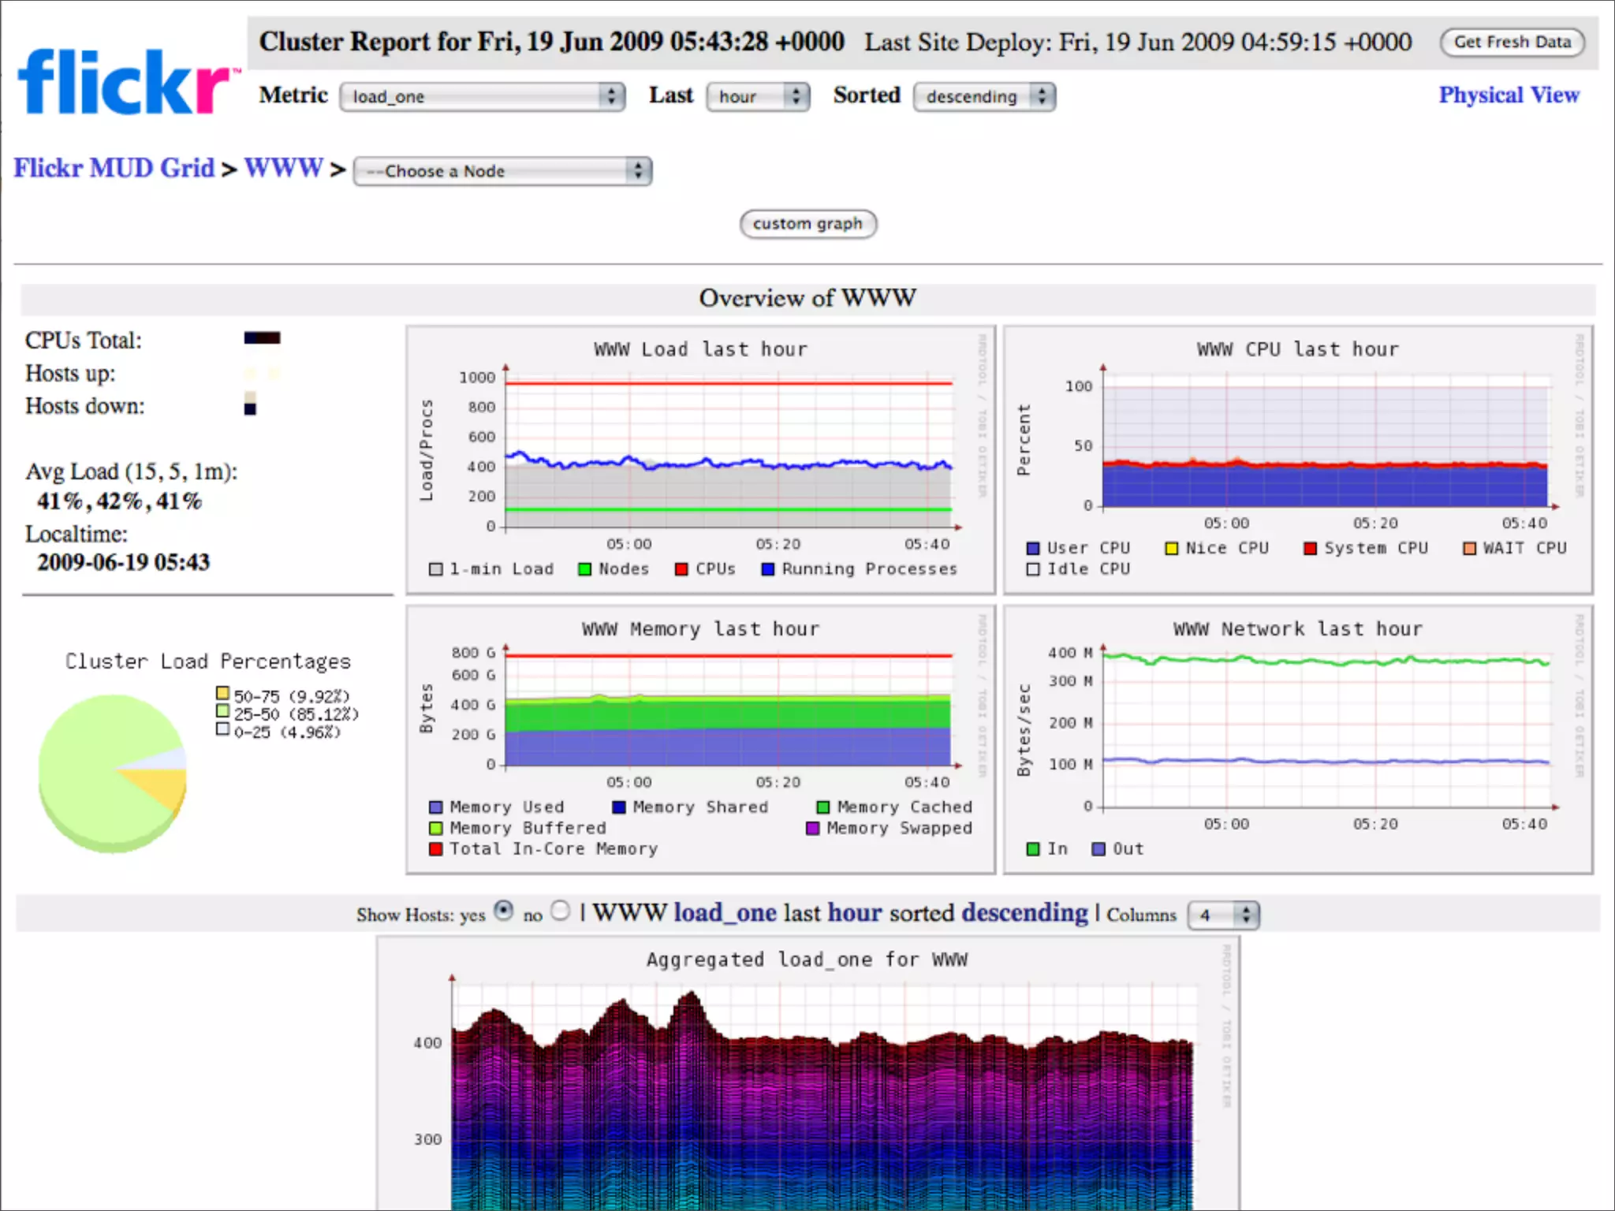Image resolution: width=1615 pixels, height=1211 pixels.
Task: Open the Sorted descending dropdown
Action: pos(983,96)
